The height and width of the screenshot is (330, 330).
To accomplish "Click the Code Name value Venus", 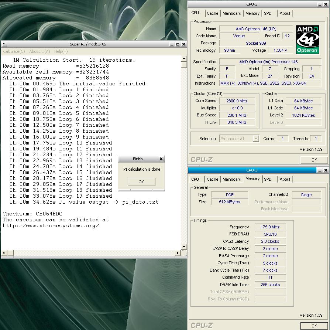I will 239,36.
